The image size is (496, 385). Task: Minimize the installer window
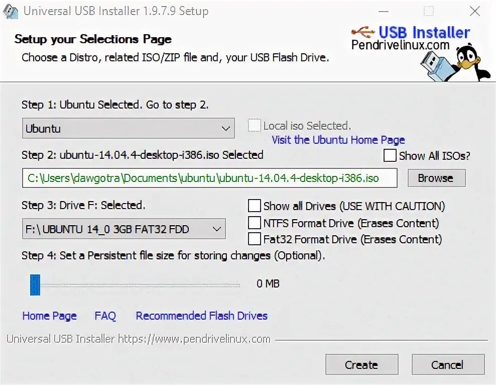click(384, 12)
